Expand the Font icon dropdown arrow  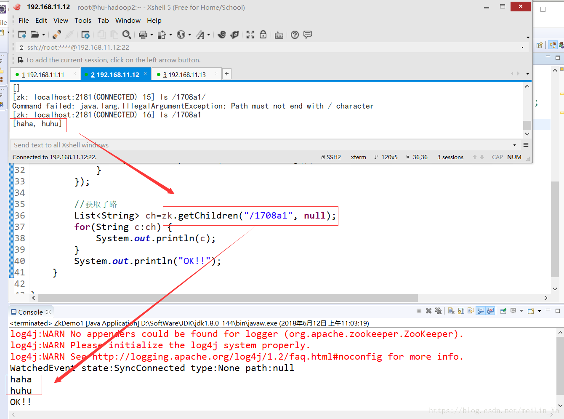pos(208,35)
